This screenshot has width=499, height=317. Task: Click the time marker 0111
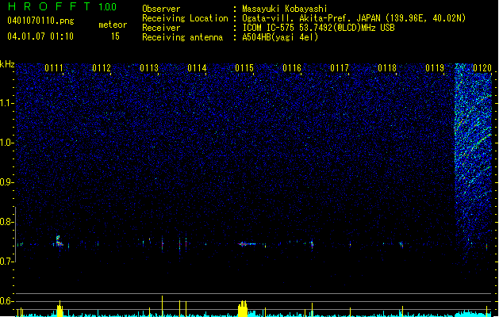point(54,68)
